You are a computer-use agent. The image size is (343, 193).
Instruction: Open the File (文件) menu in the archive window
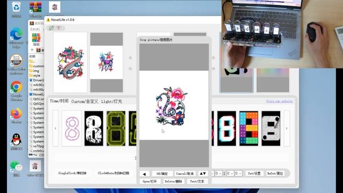[34, 29]
